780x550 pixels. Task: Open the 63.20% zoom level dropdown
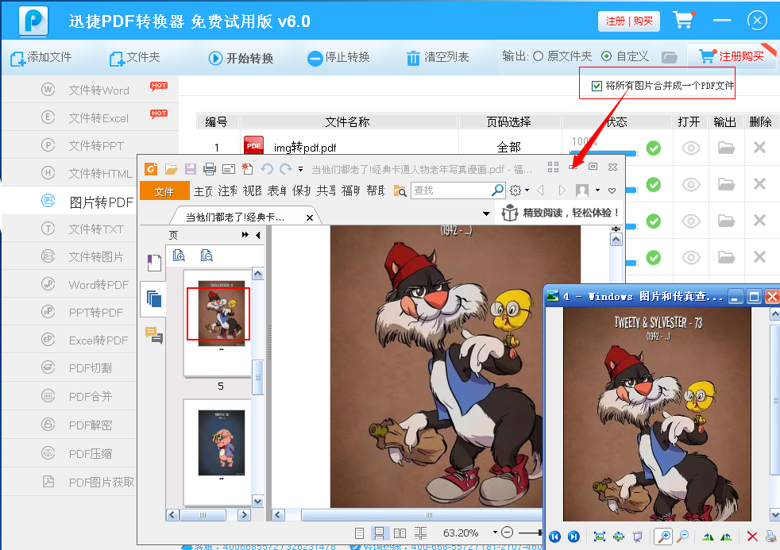click(x=495, y=533)
